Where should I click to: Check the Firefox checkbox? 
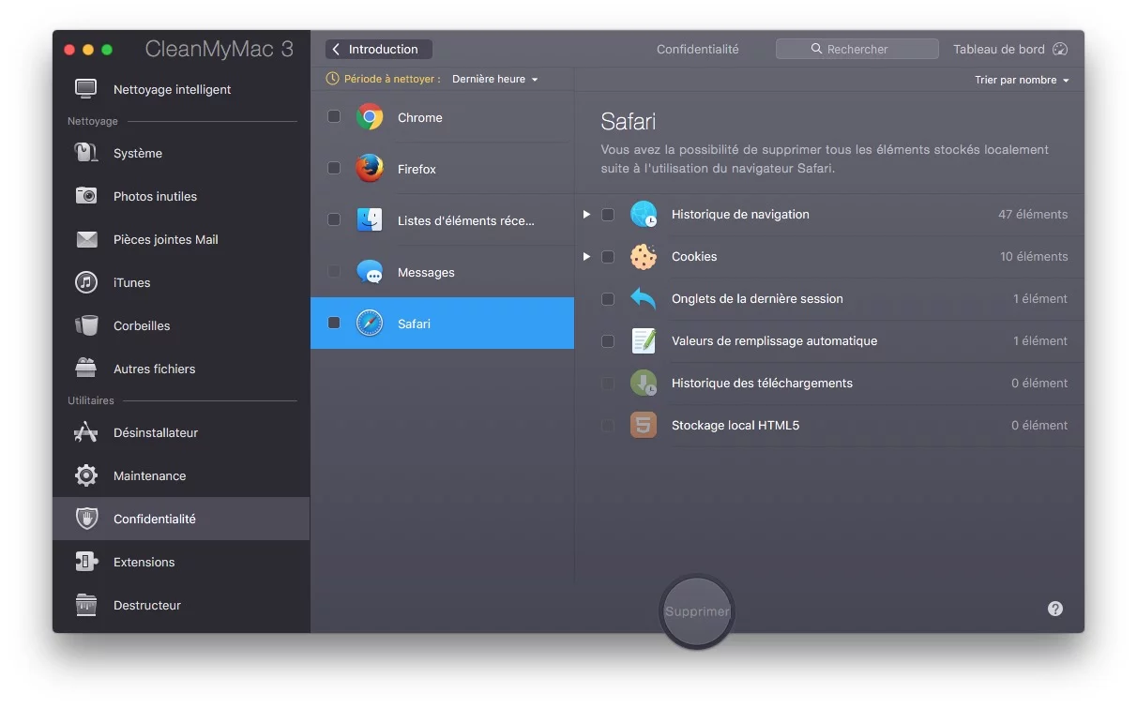(x=334, y=169)
